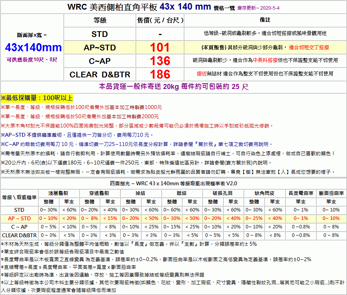Click the blue 43x140mm dimension text
This screenshot has height=295, width=347.
coord(34,47)
